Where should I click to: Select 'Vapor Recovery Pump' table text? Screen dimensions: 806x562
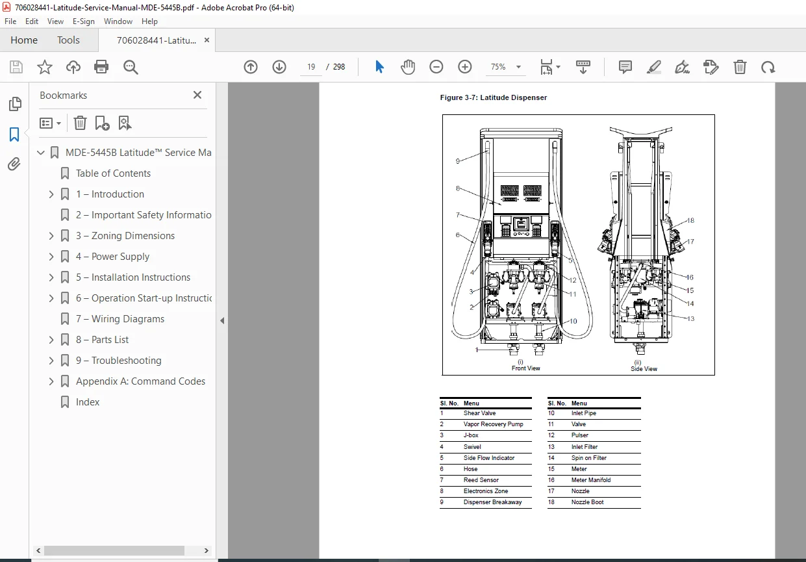(x=493, y=424)
